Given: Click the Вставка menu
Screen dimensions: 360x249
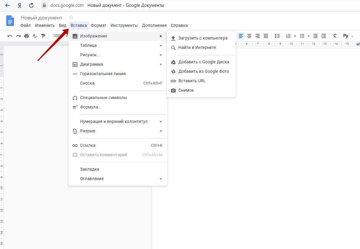Looking at the screenshot, I should click(79, 25).
